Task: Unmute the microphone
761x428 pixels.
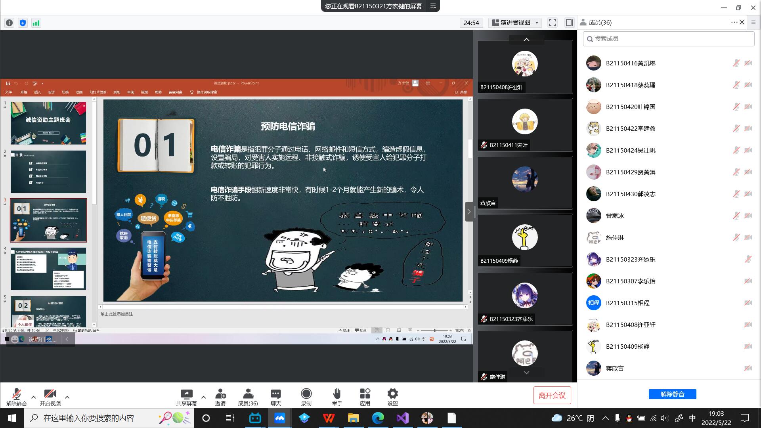Action: [x=17, y=394]
